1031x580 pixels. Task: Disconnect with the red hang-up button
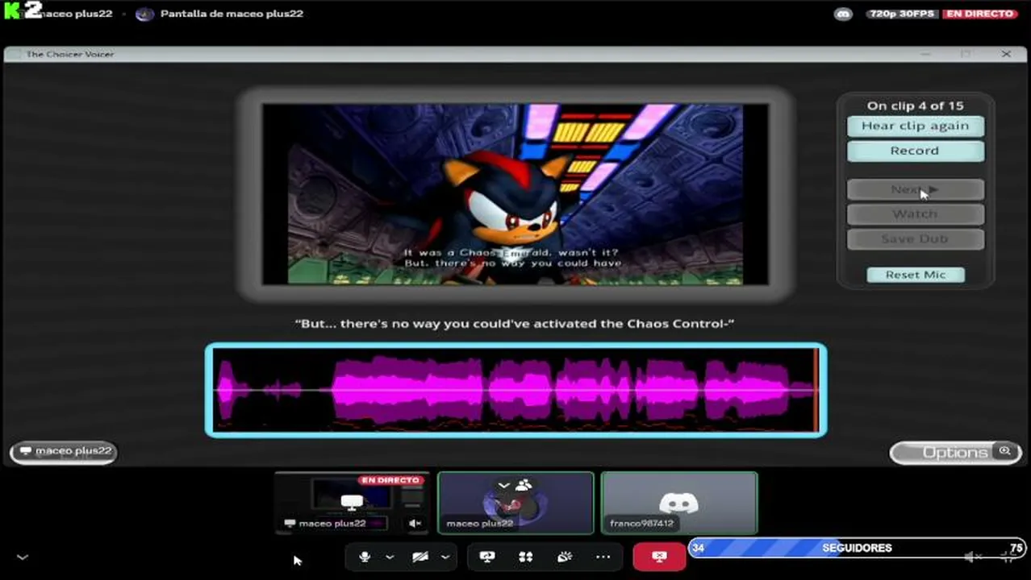(x=659, y=557)
